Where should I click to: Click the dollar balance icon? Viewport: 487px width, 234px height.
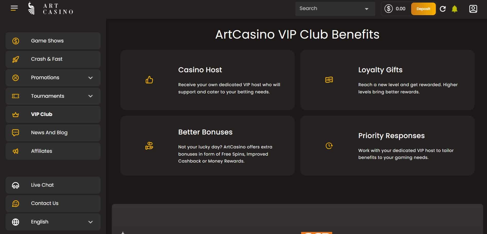tap(389, 9)
